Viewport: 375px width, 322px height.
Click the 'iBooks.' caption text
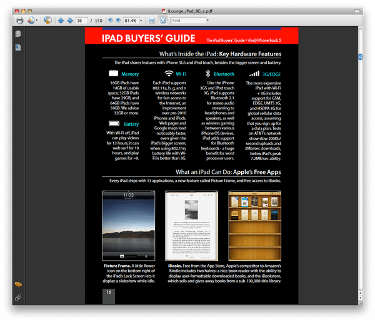(175, 266)
